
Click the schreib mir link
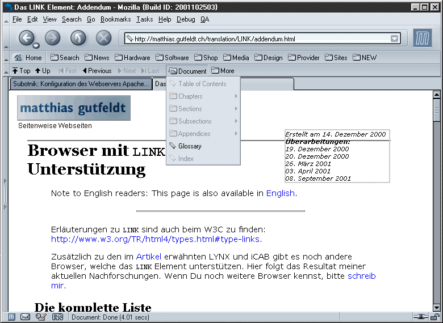pyautogui.click(x=361, y=276)
